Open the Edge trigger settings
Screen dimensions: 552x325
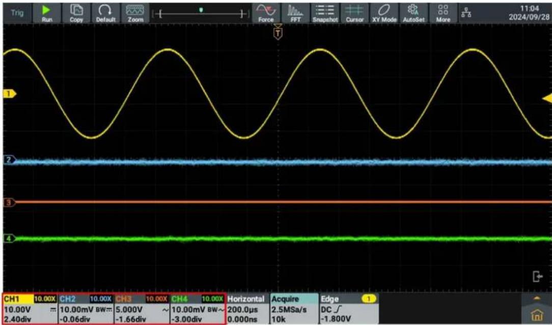[349, 309]
